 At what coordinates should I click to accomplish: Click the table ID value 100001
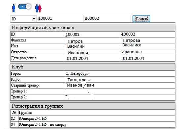point(73,35)
